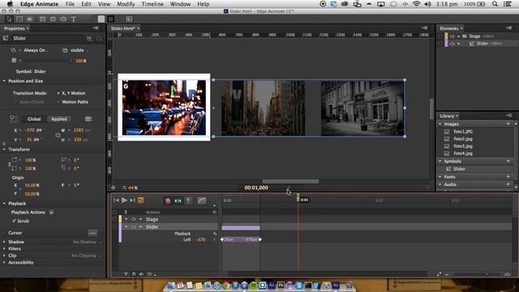
Task: Open the Modify menu
Action: point(126,4)
